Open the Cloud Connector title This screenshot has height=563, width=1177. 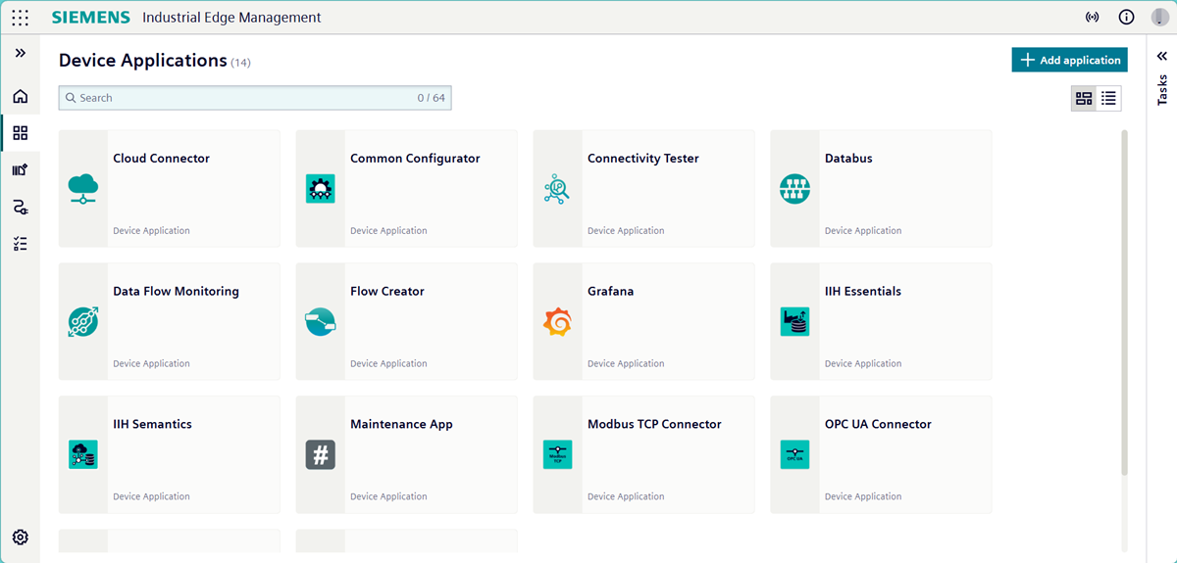(161, 159)
